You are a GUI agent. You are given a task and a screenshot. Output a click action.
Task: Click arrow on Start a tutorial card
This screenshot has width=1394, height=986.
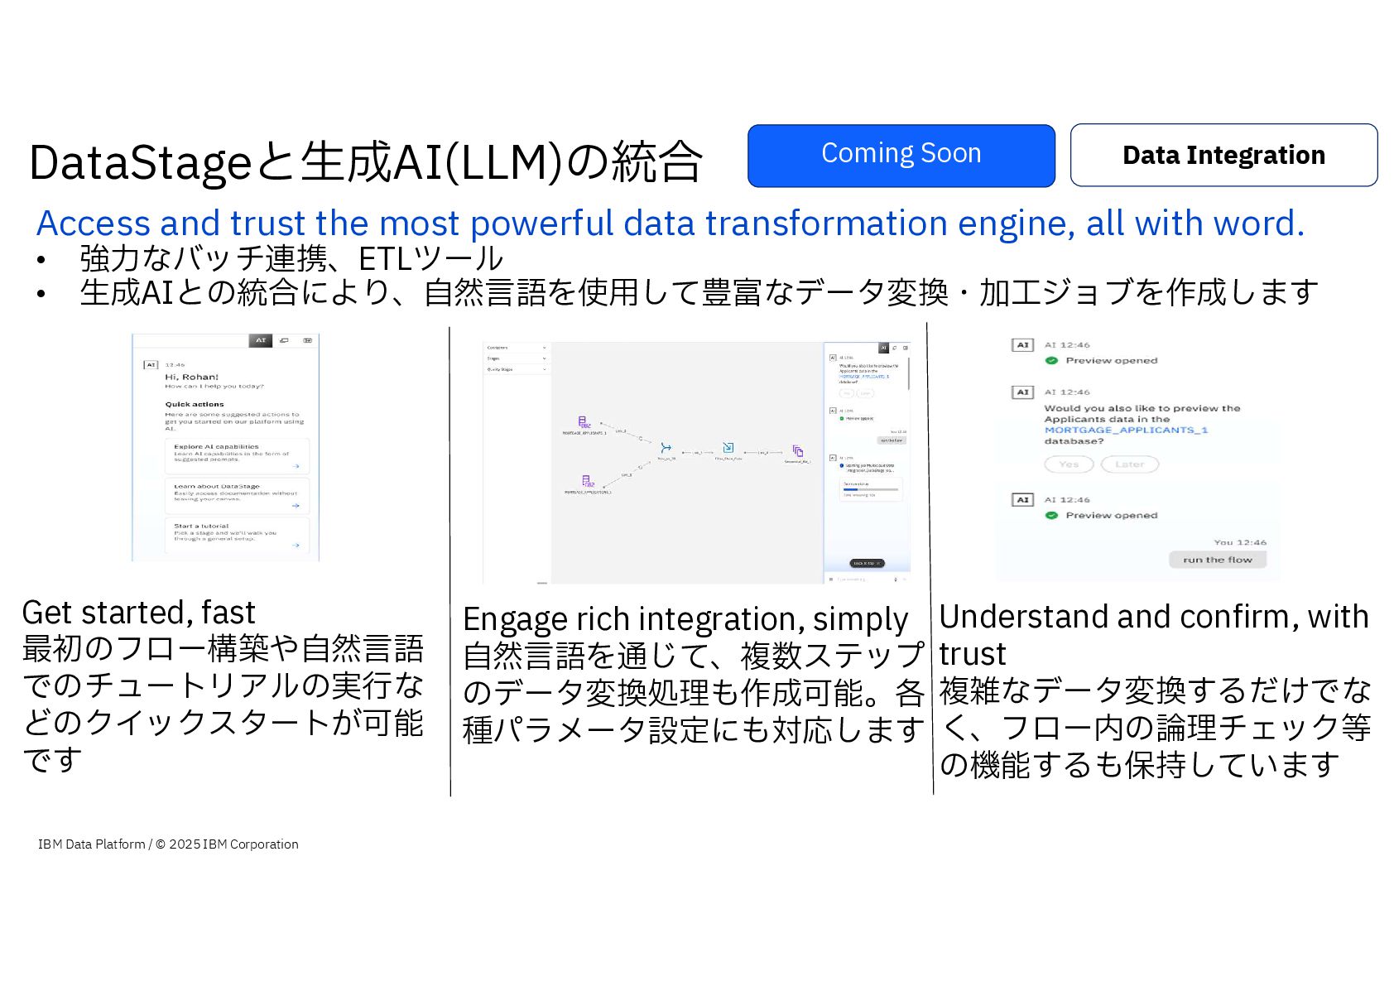[296, 546]
